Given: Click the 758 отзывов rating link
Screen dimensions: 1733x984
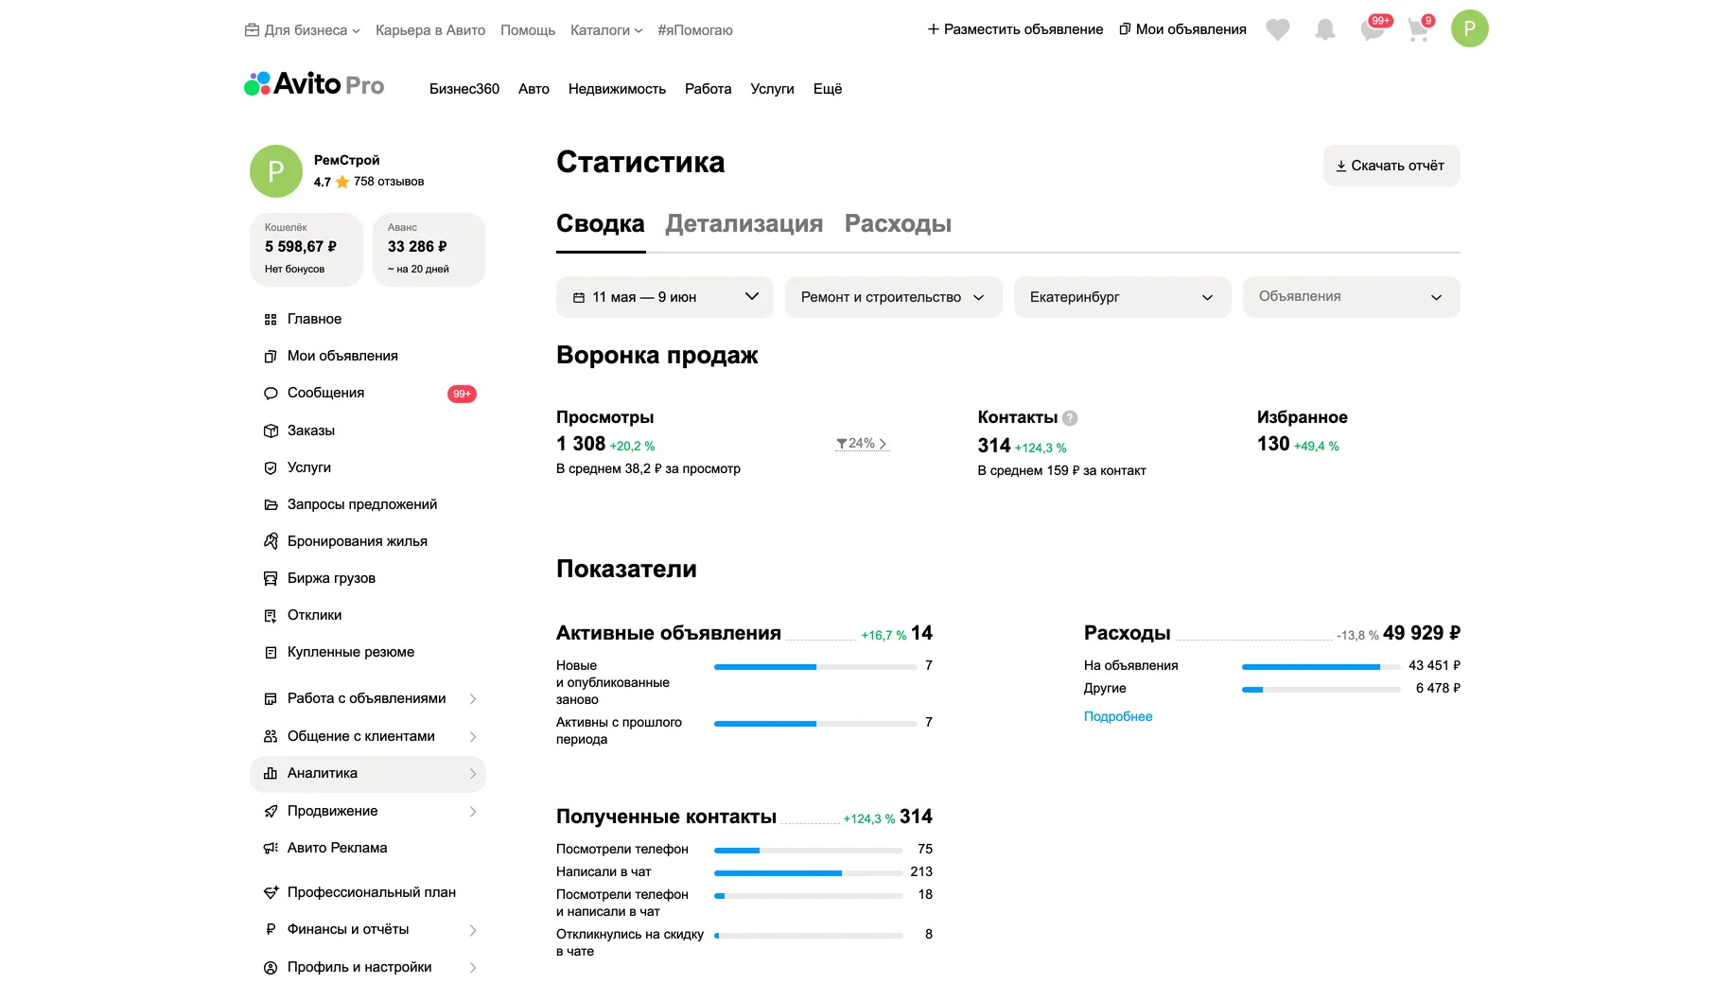Looking at the screenshot, I should [389, 182].
